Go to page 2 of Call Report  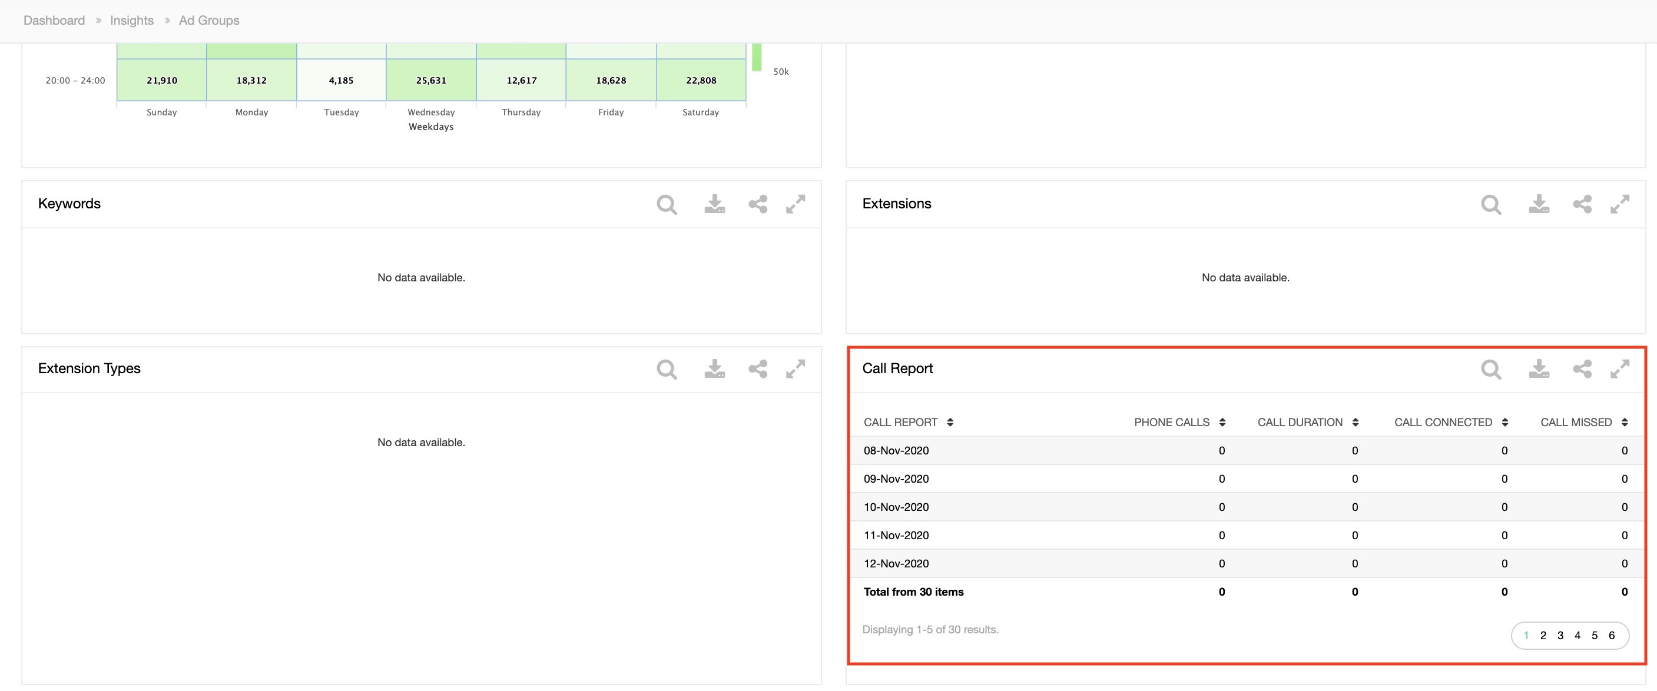[1543, 636]
